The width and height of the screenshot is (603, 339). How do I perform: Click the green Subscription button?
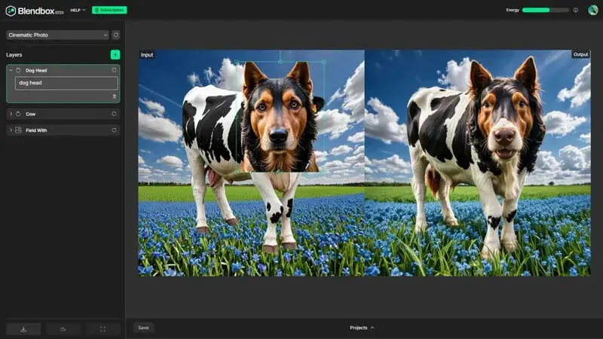pos(109,10)
